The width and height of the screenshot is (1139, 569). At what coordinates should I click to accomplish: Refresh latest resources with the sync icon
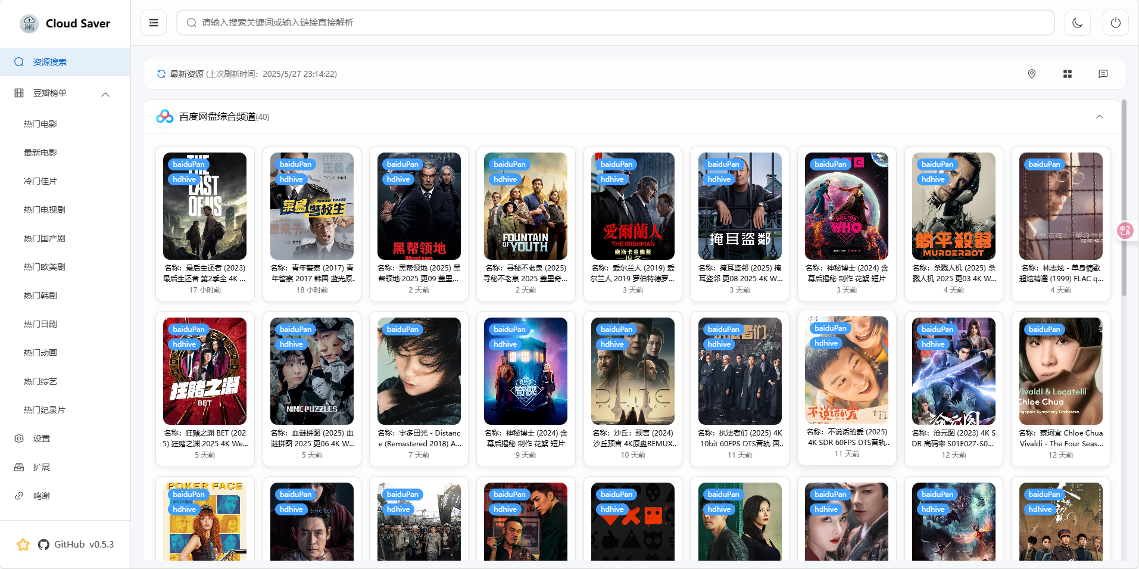(161, 74)
